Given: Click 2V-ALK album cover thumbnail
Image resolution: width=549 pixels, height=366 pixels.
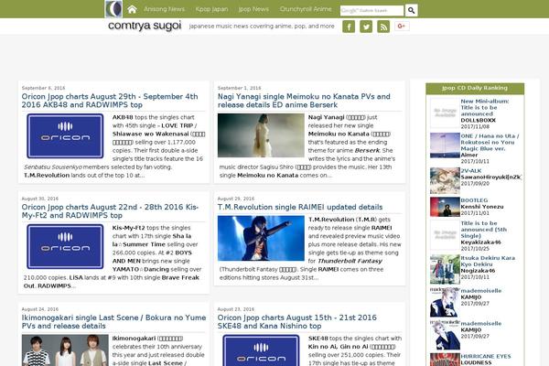Looking at the screenshot, I should point(445,181).
